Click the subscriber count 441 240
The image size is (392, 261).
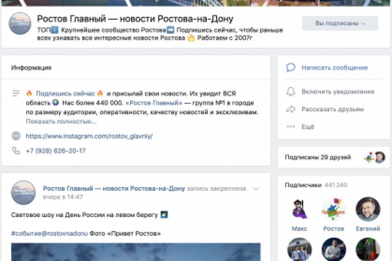336,185
